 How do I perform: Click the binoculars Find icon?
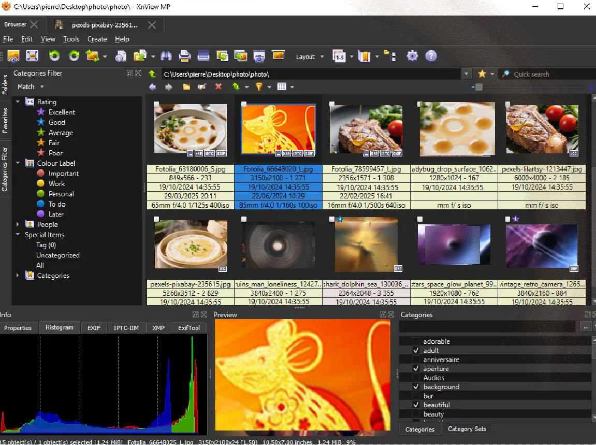pyautogui.click(x=166, y=56)
